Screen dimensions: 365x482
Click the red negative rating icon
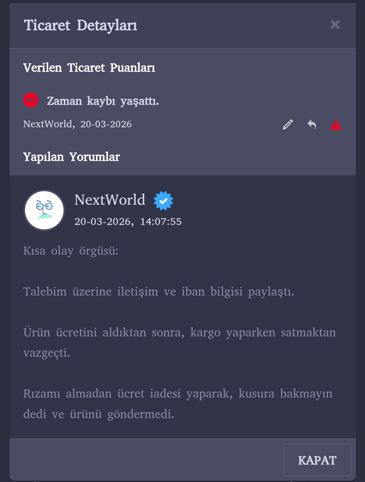(x=31, y=100)
